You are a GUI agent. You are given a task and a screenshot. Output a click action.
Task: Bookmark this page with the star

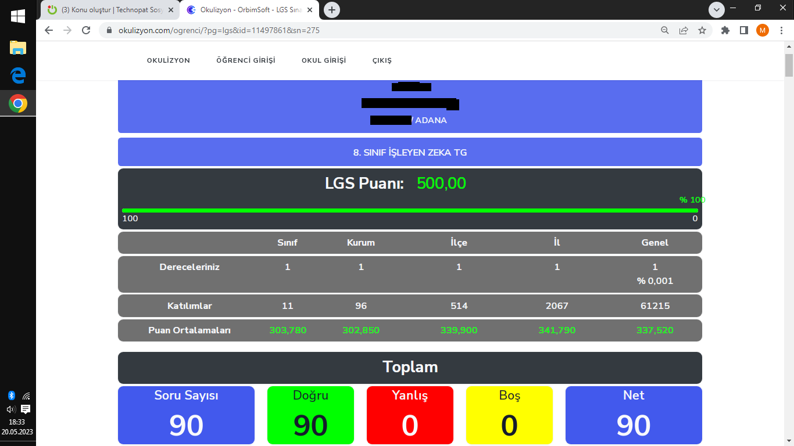pyautogui.click(x=702, y=30)
